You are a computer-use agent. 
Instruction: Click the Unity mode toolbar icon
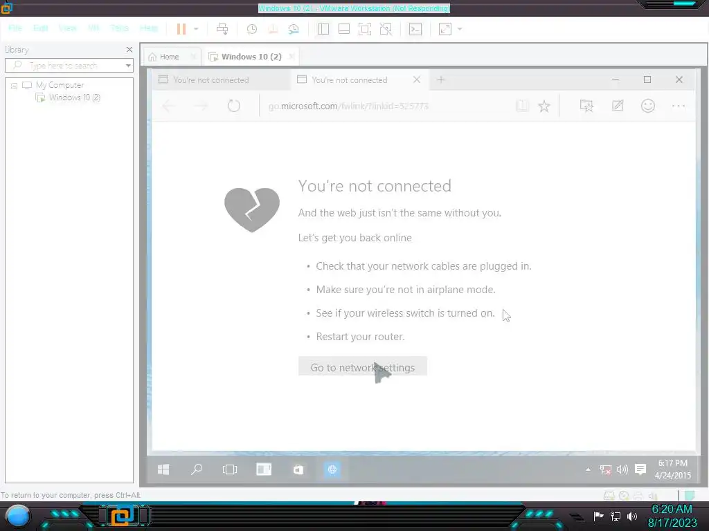click(386, 29)
